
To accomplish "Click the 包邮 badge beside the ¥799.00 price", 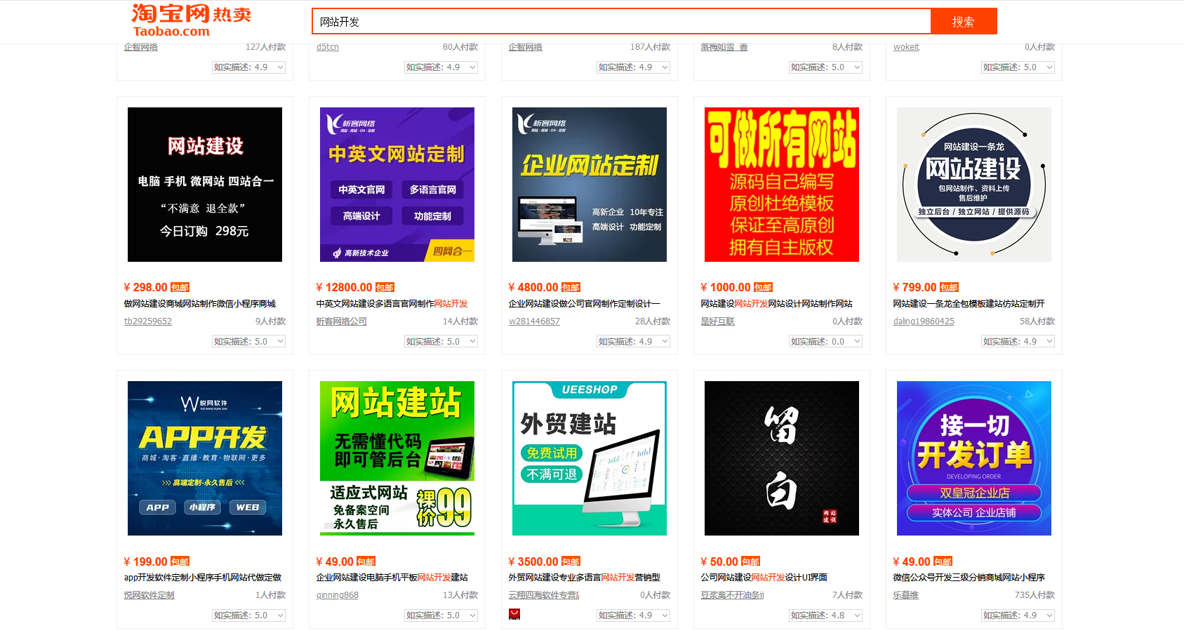I will pos(949,288).
